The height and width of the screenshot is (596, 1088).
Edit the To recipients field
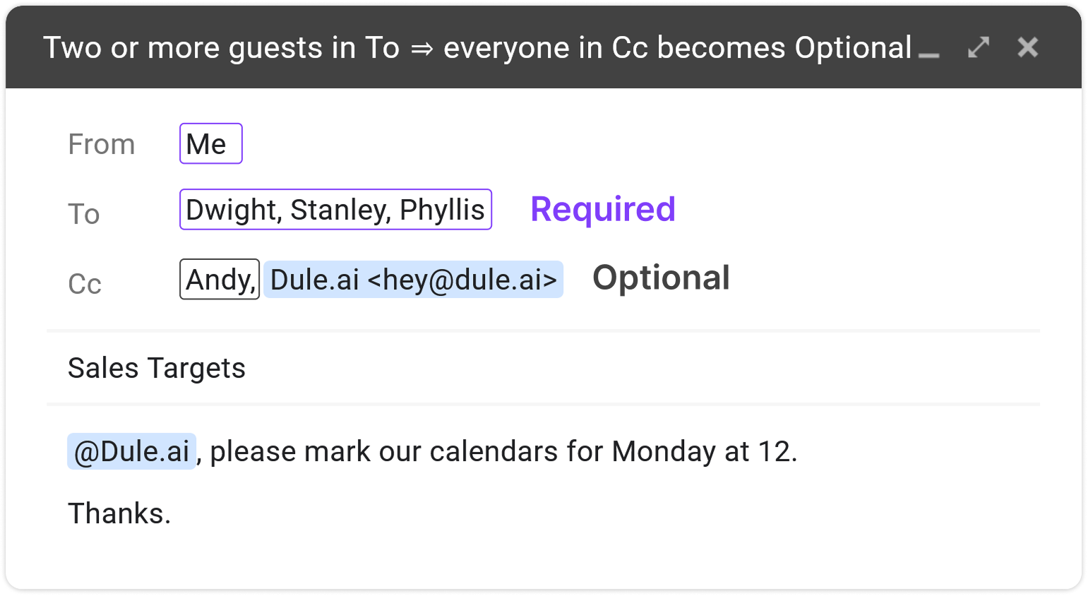(x=335, y=209)
